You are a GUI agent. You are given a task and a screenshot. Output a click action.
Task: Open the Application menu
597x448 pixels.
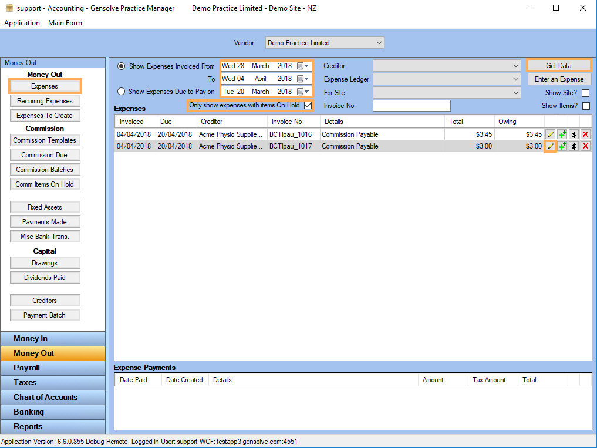(22, 23)
